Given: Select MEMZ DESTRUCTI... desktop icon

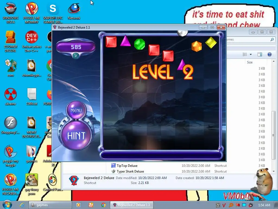Looking at the screenshot, I should pos(31,127).
